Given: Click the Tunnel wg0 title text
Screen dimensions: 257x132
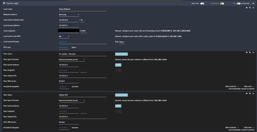Looking at the screenshot, I should point(12,3).
